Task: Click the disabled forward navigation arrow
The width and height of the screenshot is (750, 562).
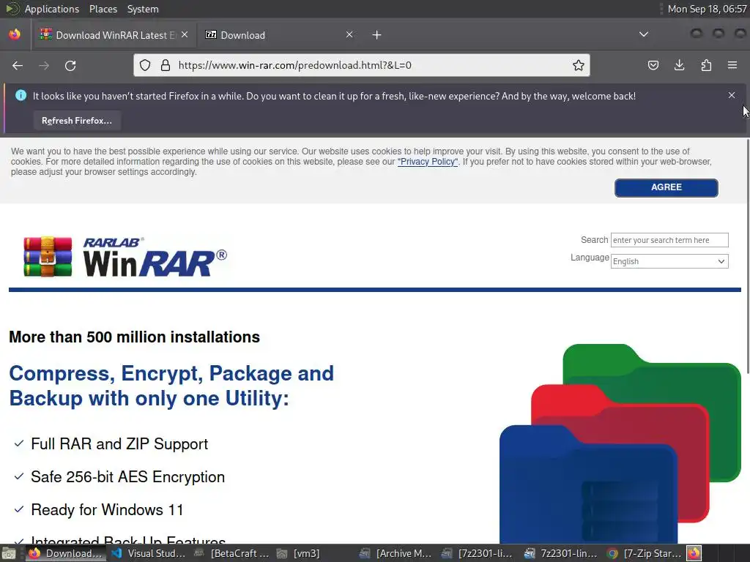Action: tap(44, 65)
